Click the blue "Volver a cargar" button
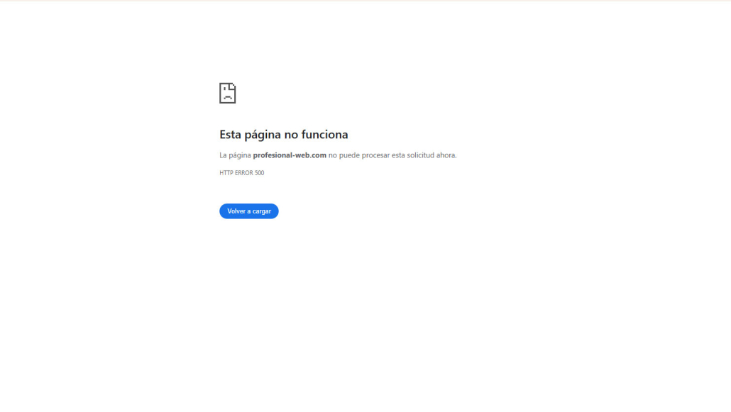The width and height of the screenshot is (731, 412). (x=248, y=211)
